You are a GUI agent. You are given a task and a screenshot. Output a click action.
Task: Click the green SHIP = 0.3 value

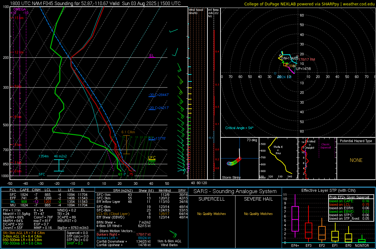pos(75,243)
